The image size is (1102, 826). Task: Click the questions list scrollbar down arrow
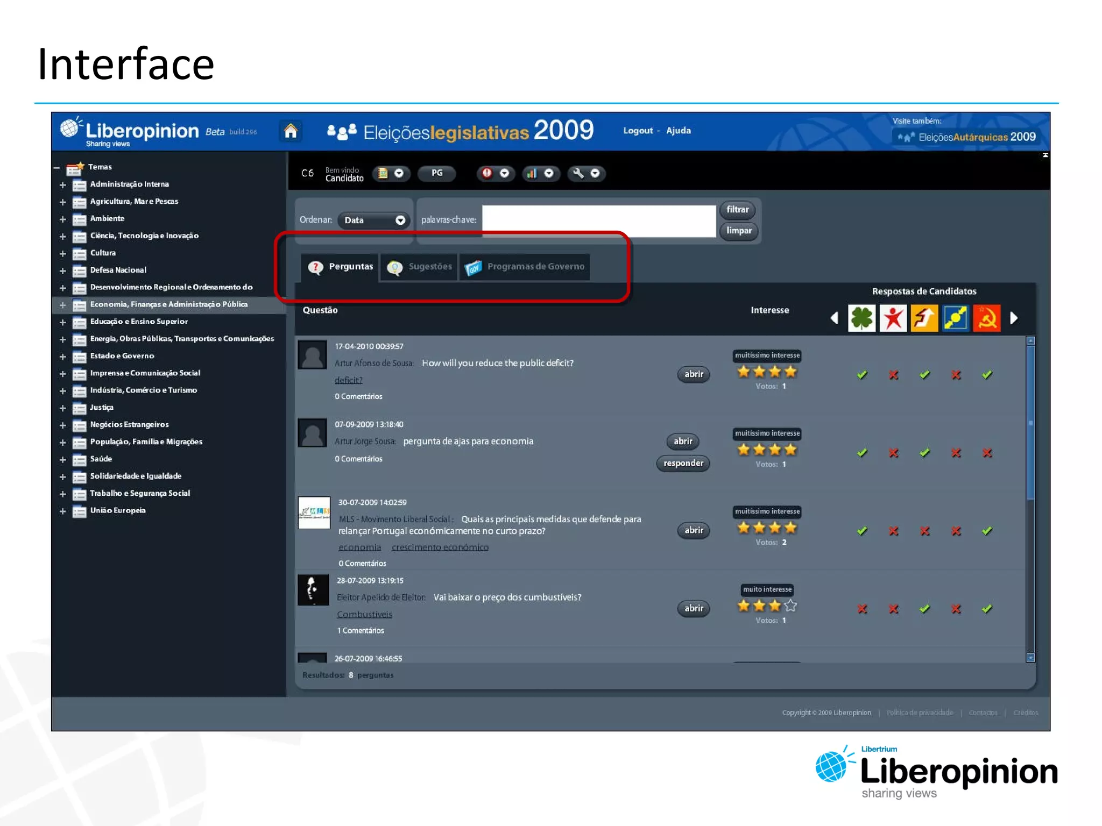(1030, 658)
